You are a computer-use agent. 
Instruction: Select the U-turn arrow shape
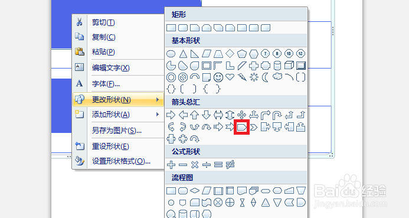click(277, 115)
